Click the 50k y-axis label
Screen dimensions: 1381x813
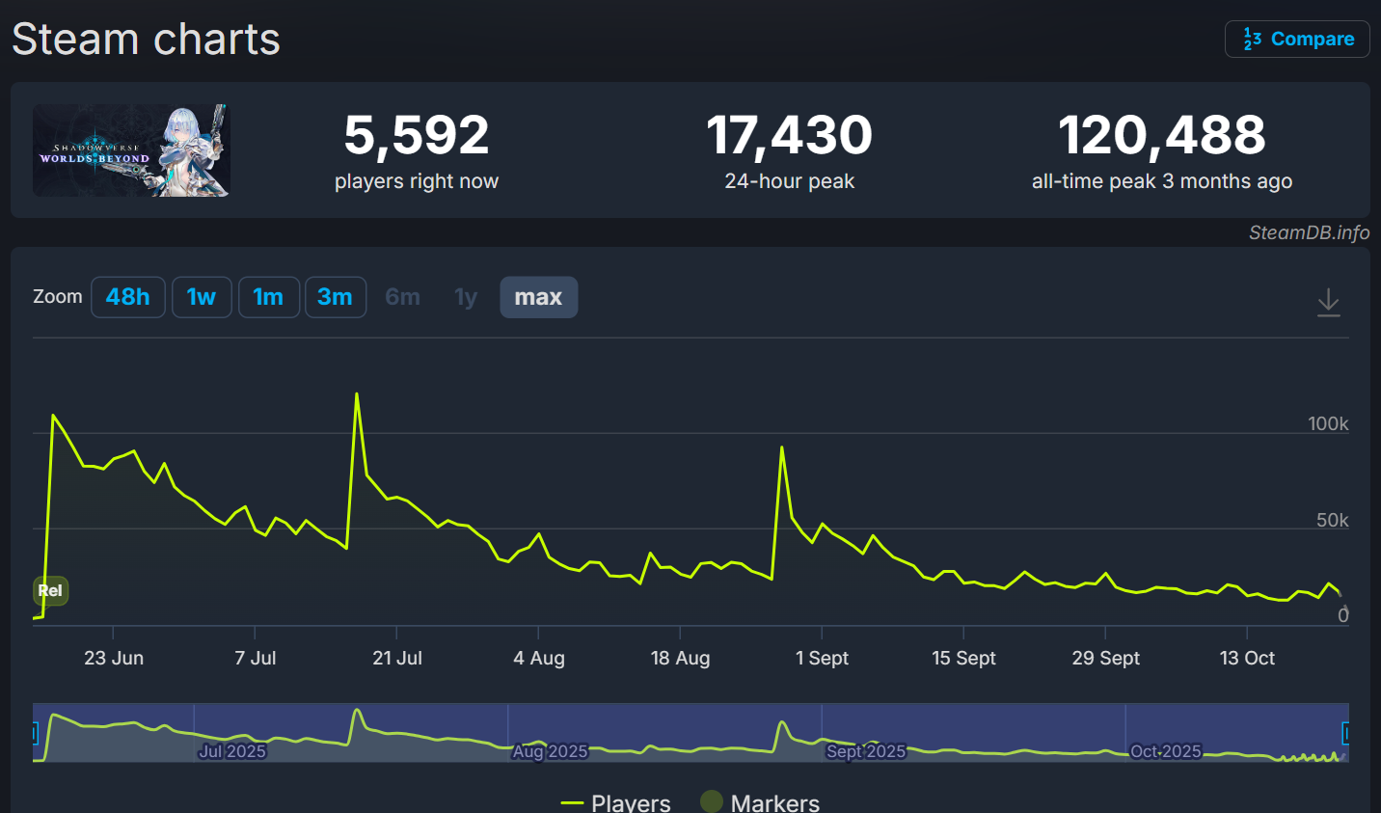click(x=1333, y=520)
